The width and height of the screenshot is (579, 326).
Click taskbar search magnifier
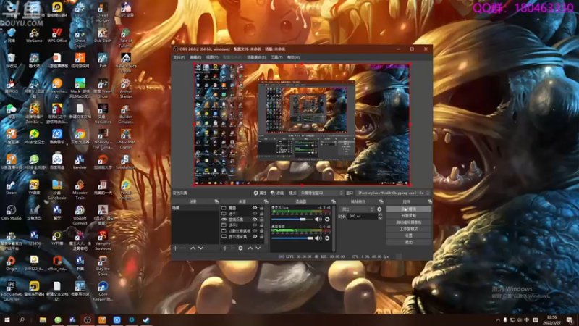coord(22,320)
